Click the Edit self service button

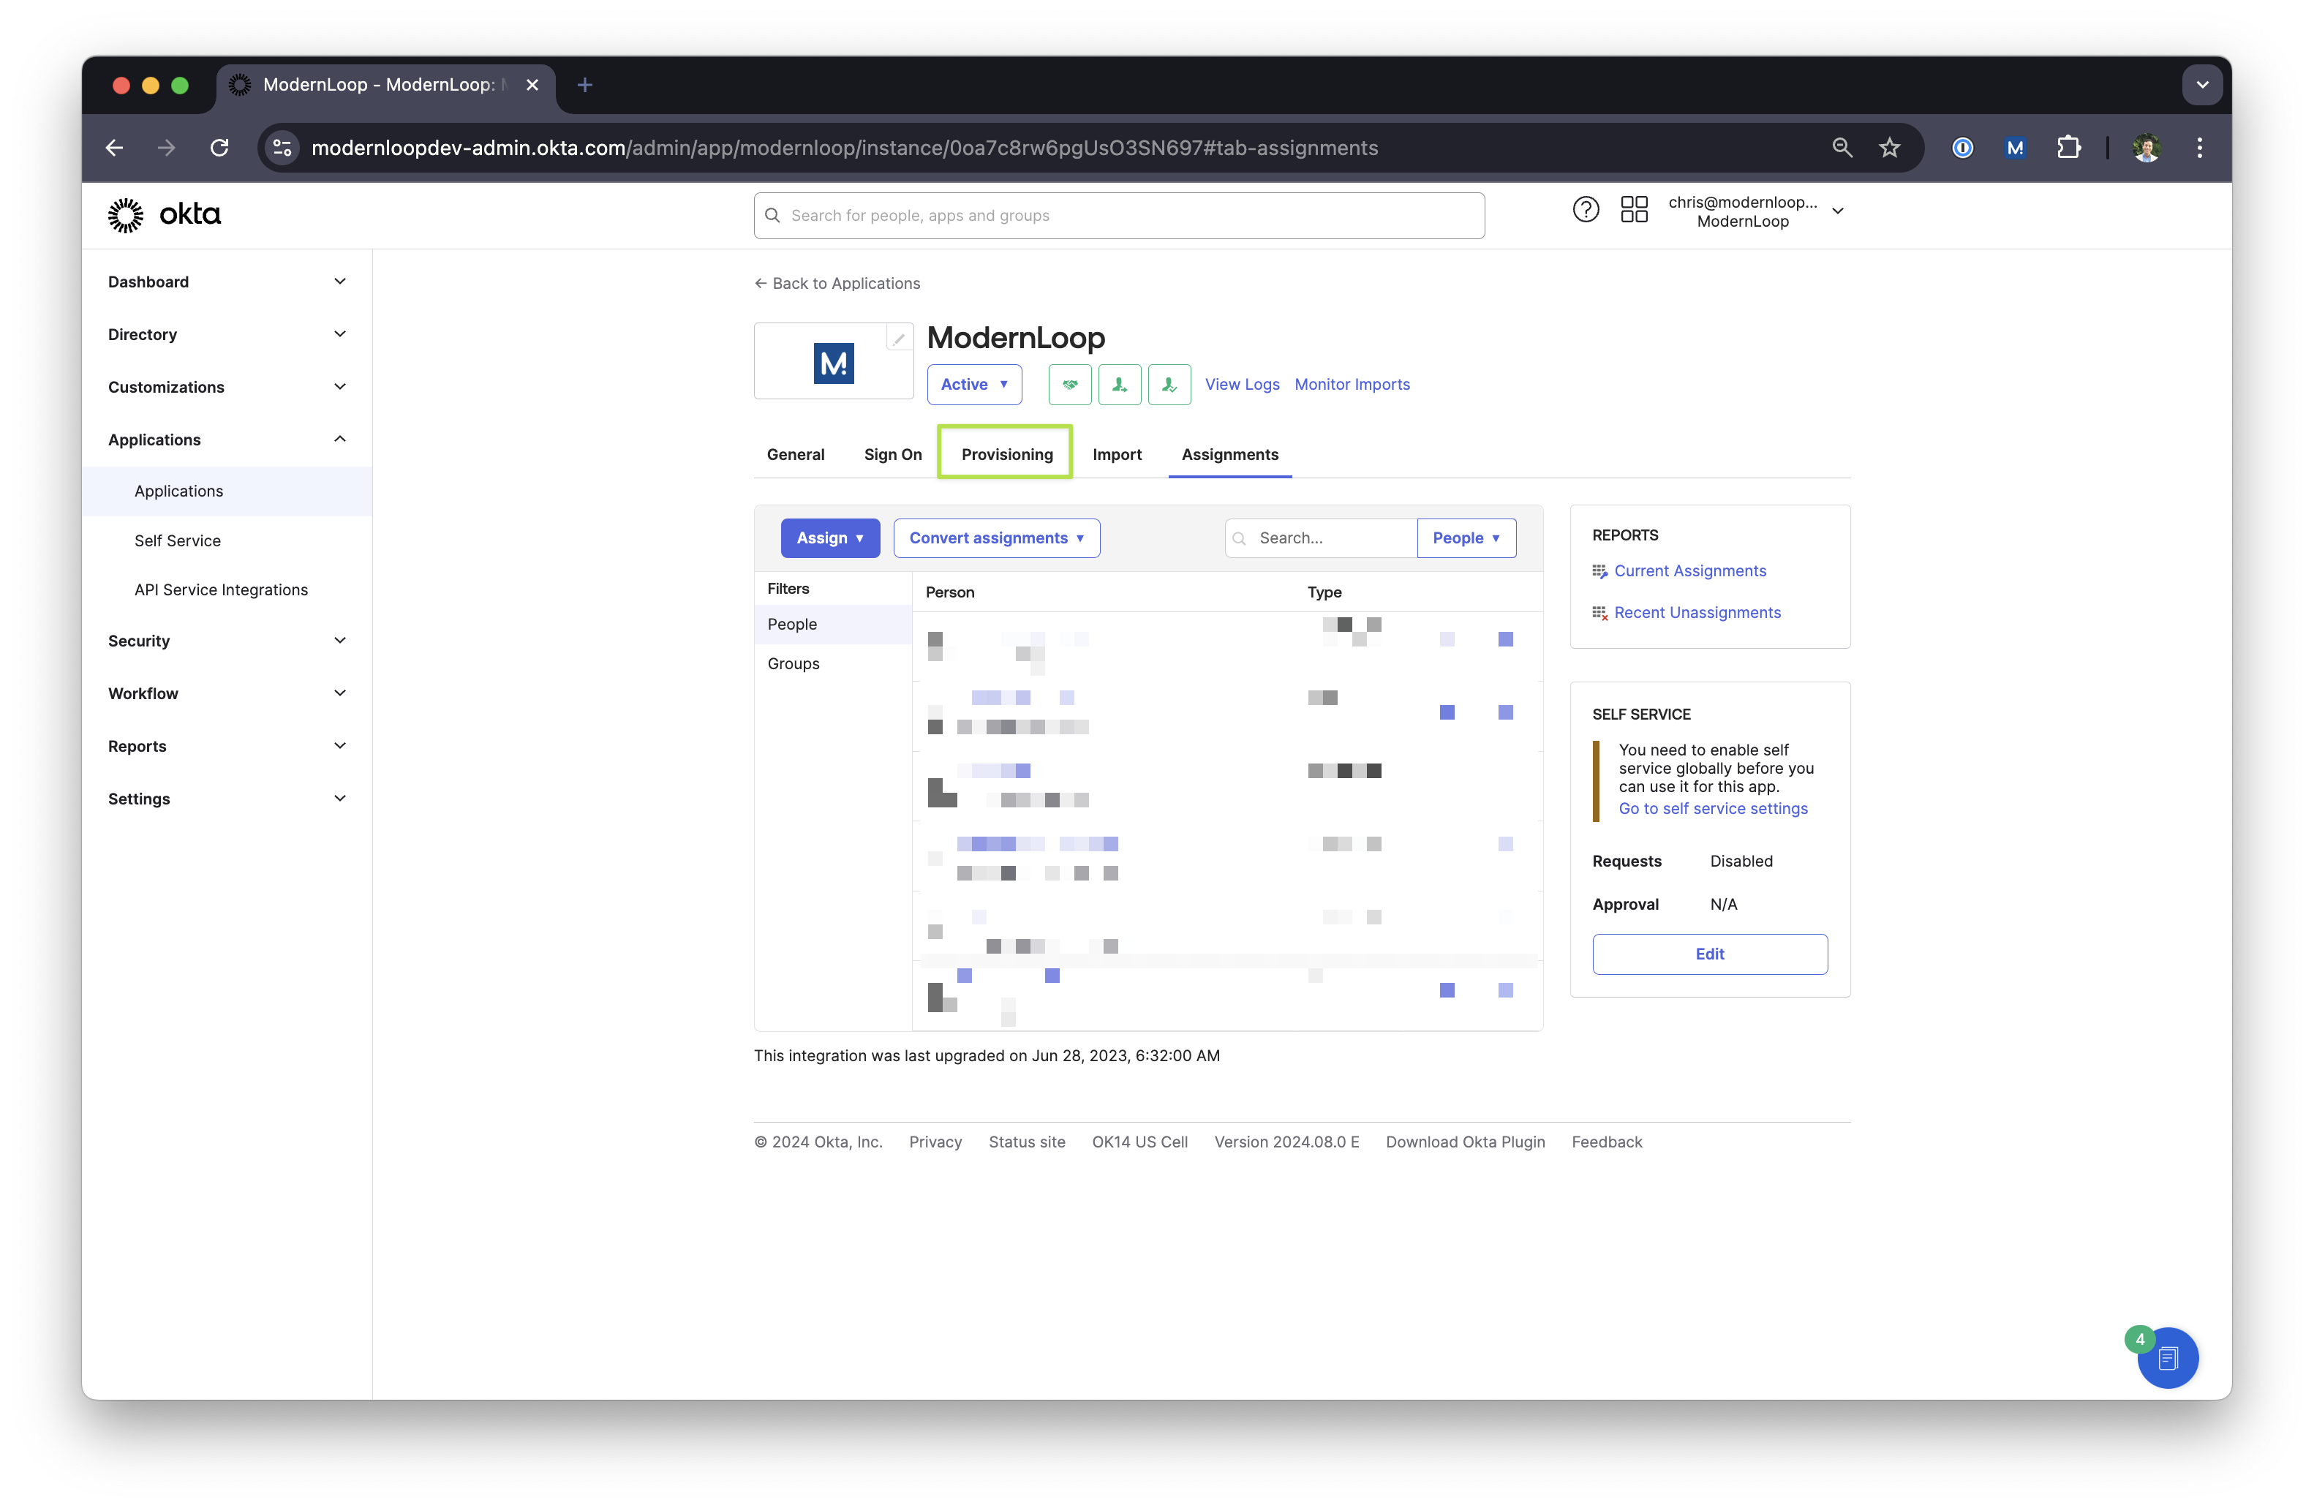click(1709, 954)
